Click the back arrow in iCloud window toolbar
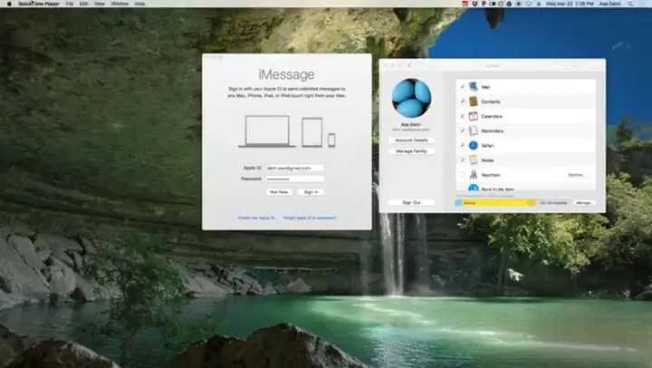The height and width of the screenshot is (368, 652). pyautogui.click(x=409, y=65)
